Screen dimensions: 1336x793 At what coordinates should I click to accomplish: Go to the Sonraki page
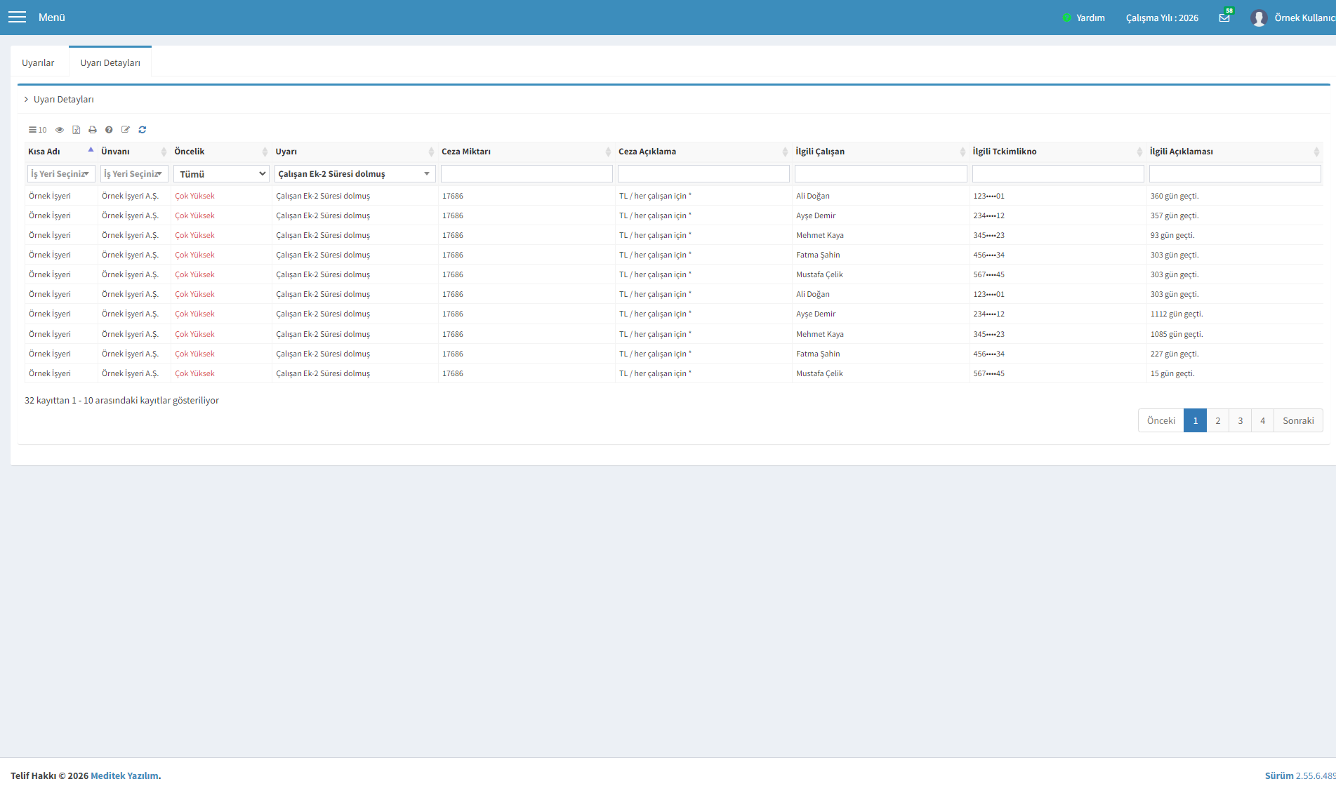pyautogui.click(x=1298, y=420)
